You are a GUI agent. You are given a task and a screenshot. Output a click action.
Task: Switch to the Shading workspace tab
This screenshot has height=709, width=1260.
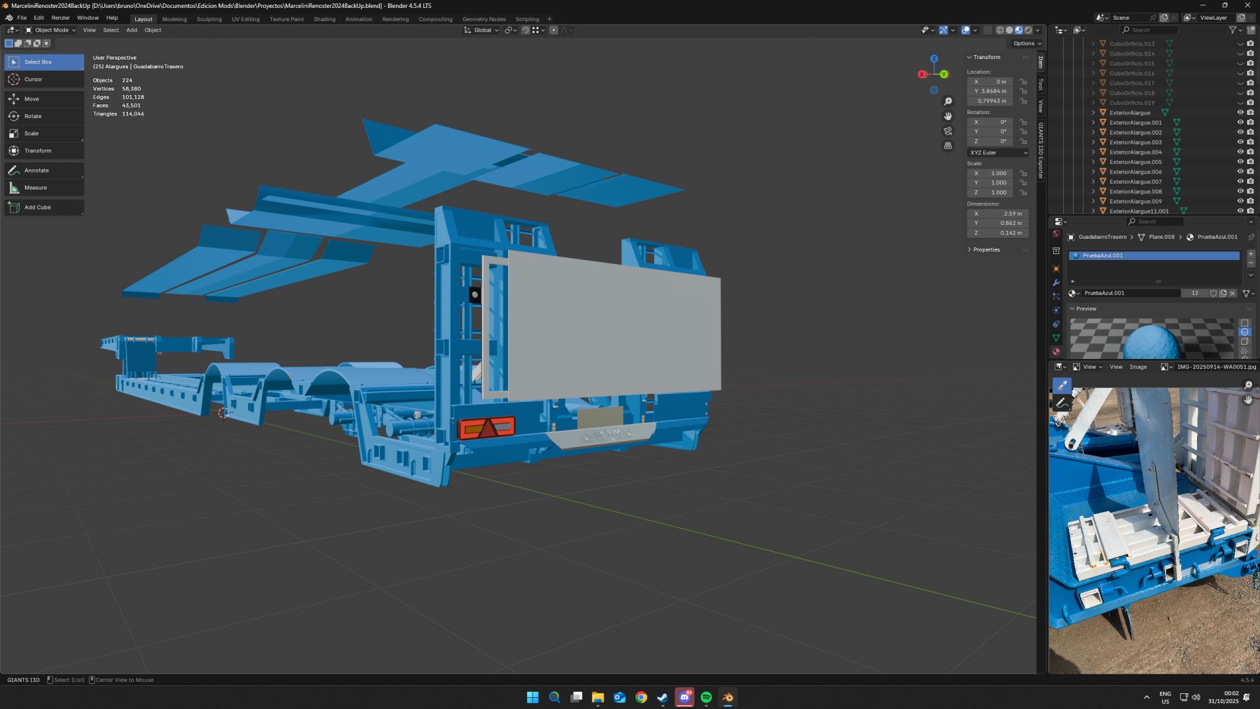(x=324, y=19)
